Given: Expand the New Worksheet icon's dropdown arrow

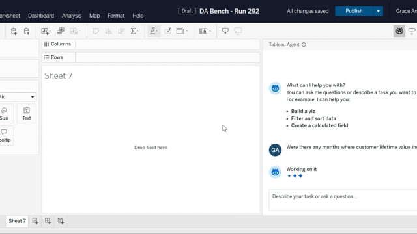Looking at the screenshot, I should click(x=50, y=31).
